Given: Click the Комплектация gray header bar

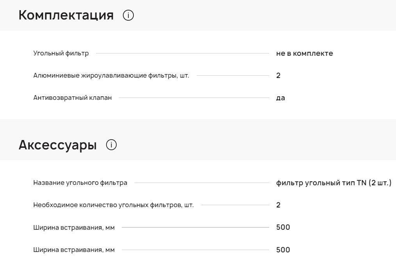Looking at the screenshot, I should 254,16.
